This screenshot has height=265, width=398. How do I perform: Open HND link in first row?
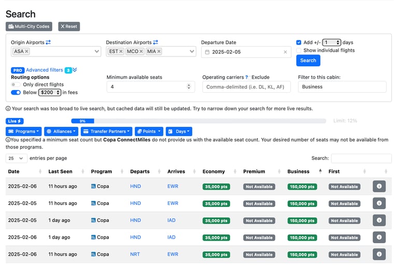136,186
